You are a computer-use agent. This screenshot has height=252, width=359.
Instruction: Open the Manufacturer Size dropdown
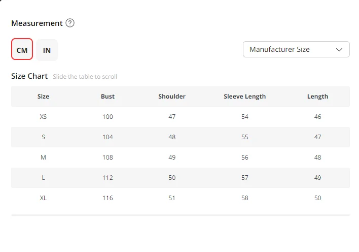(x=296, y=49)
